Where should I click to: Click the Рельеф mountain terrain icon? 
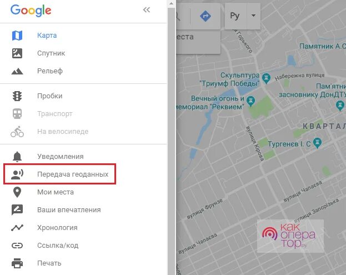click(x=17, y=71)
